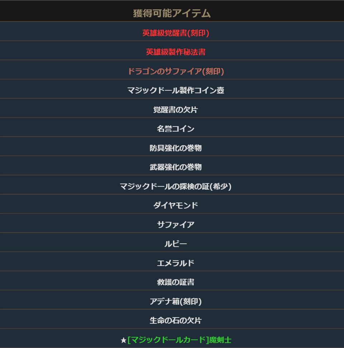Click the red 英雄級製作秘法書 entry
The width and height of the screenshot is (344, 348).
click(176, 52)
